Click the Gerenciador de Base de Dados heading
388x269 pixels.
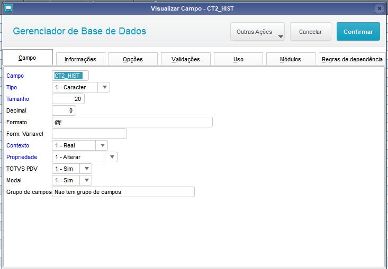click(x=79, y=31)
